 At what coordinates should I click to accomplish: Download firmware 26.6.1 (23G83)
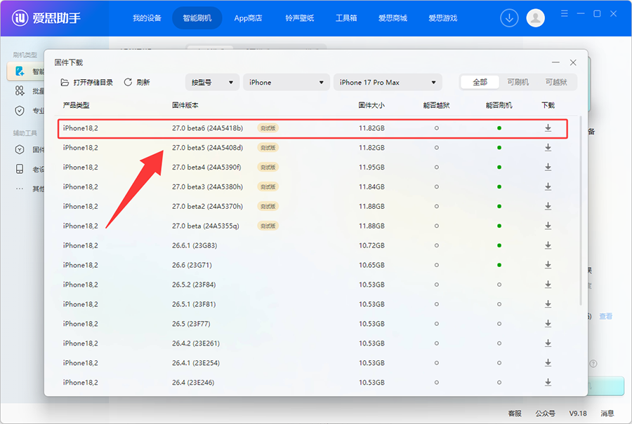pyautogui.click(x=548, y=245)
